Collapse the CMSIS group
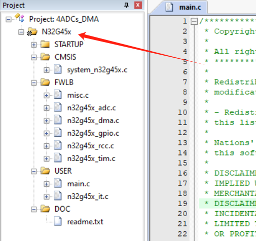Viewport: 256px width, 241px height. click(34, 57)
